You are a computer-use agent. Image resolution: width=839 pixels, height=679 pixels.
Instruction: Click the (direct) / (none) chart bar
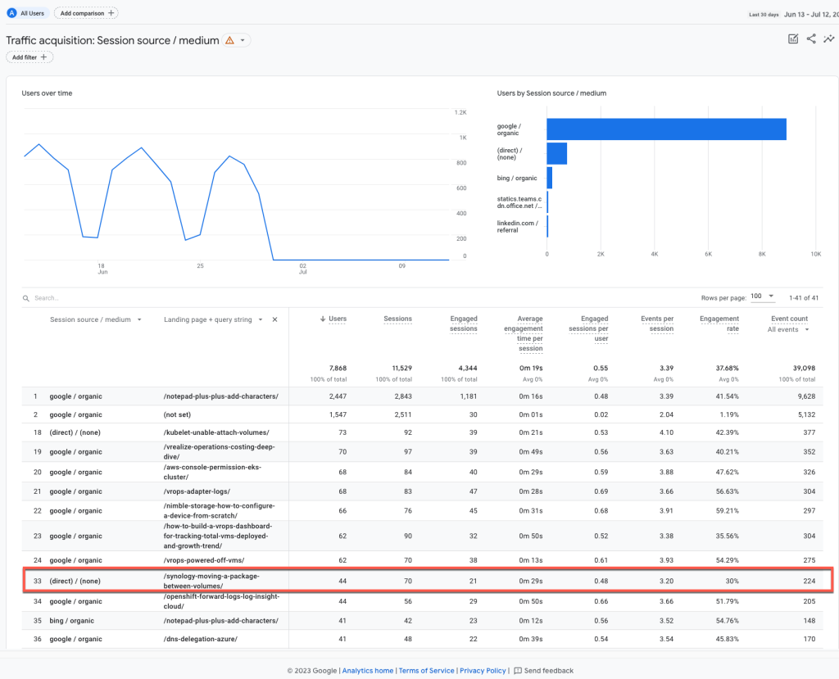556,153
